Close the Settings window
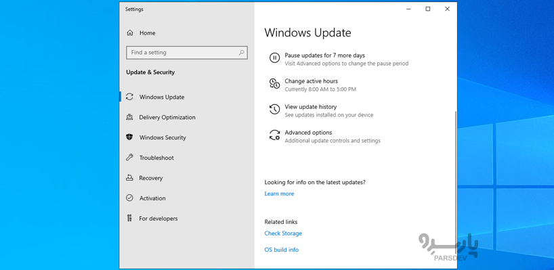The width and height of the screenshot is (554, 270). (447, 9)
